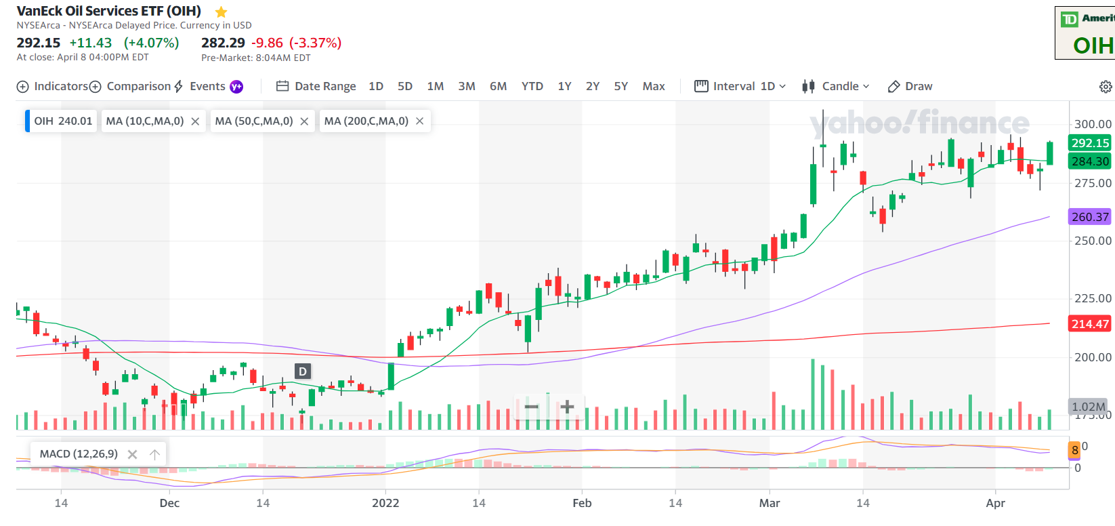Expand the Candle chart type dropdown
The height and width of the screenshot is (526, 1115).
836,86
